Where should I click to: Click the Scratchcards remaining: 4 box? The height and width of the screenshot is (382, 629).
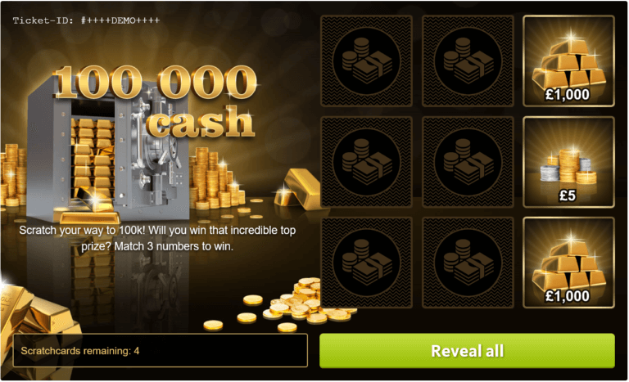(x=160, y=350)
